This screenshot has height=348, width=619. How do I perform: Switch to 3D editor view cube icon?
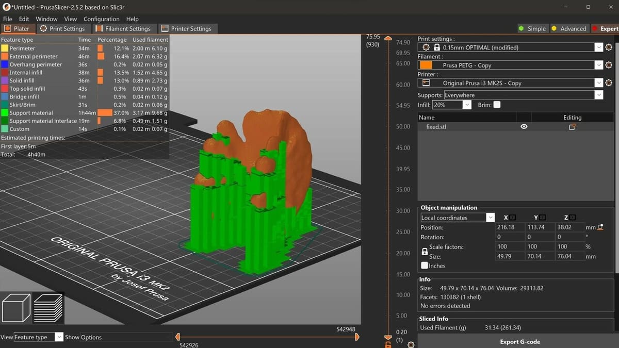tap(17, 308)
